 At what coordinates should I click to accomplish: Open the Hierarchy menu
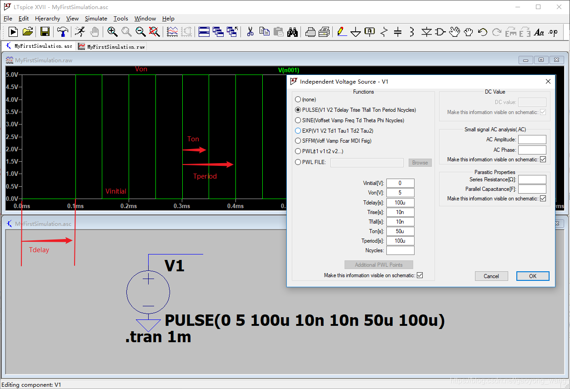[x=48, y=19]
